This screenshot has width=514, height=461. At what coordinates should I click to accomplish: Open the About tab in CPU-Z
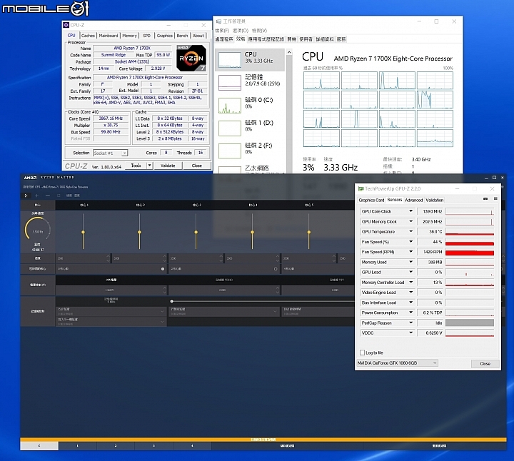pyautogui.click(x=198, y=36)
